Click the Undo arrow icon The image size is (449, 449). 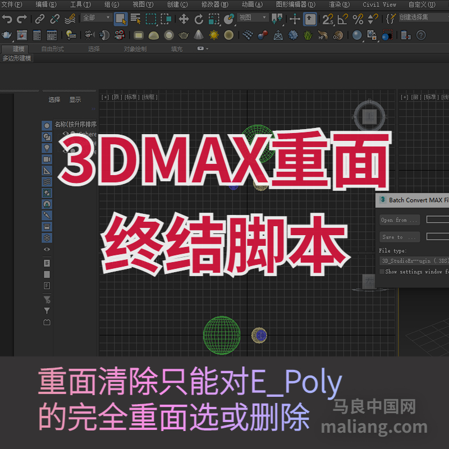[x=7, y=19]
